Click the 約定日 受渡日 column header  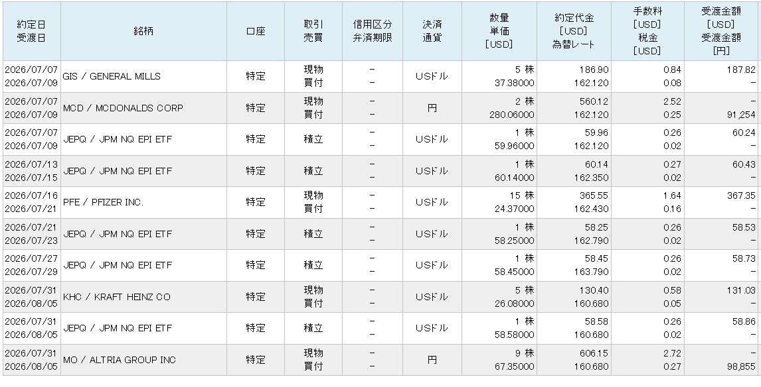pos(32,31)
